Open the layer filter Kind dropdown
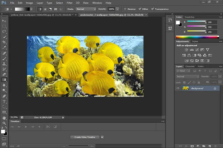This screenshot has width=223, height=148. coord(183,71)
